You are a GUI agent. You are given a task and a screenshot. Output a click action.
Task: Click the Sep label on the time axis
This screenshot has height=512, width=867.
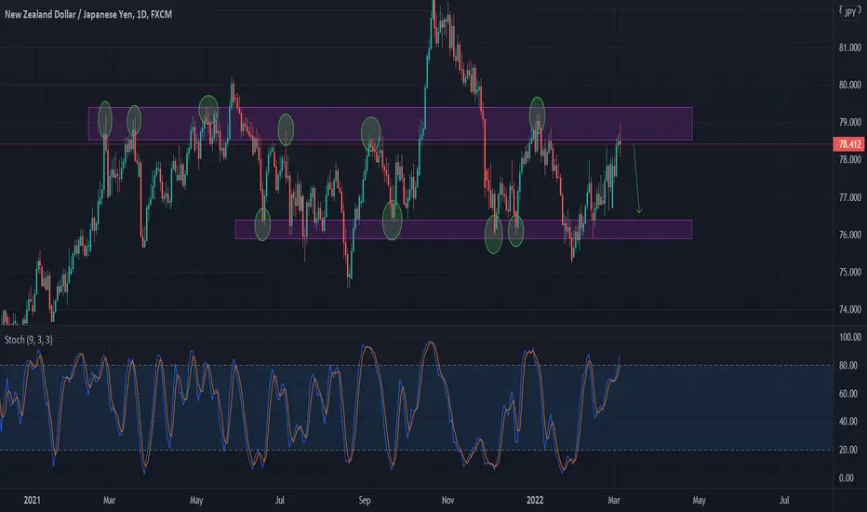click(365, 501)
